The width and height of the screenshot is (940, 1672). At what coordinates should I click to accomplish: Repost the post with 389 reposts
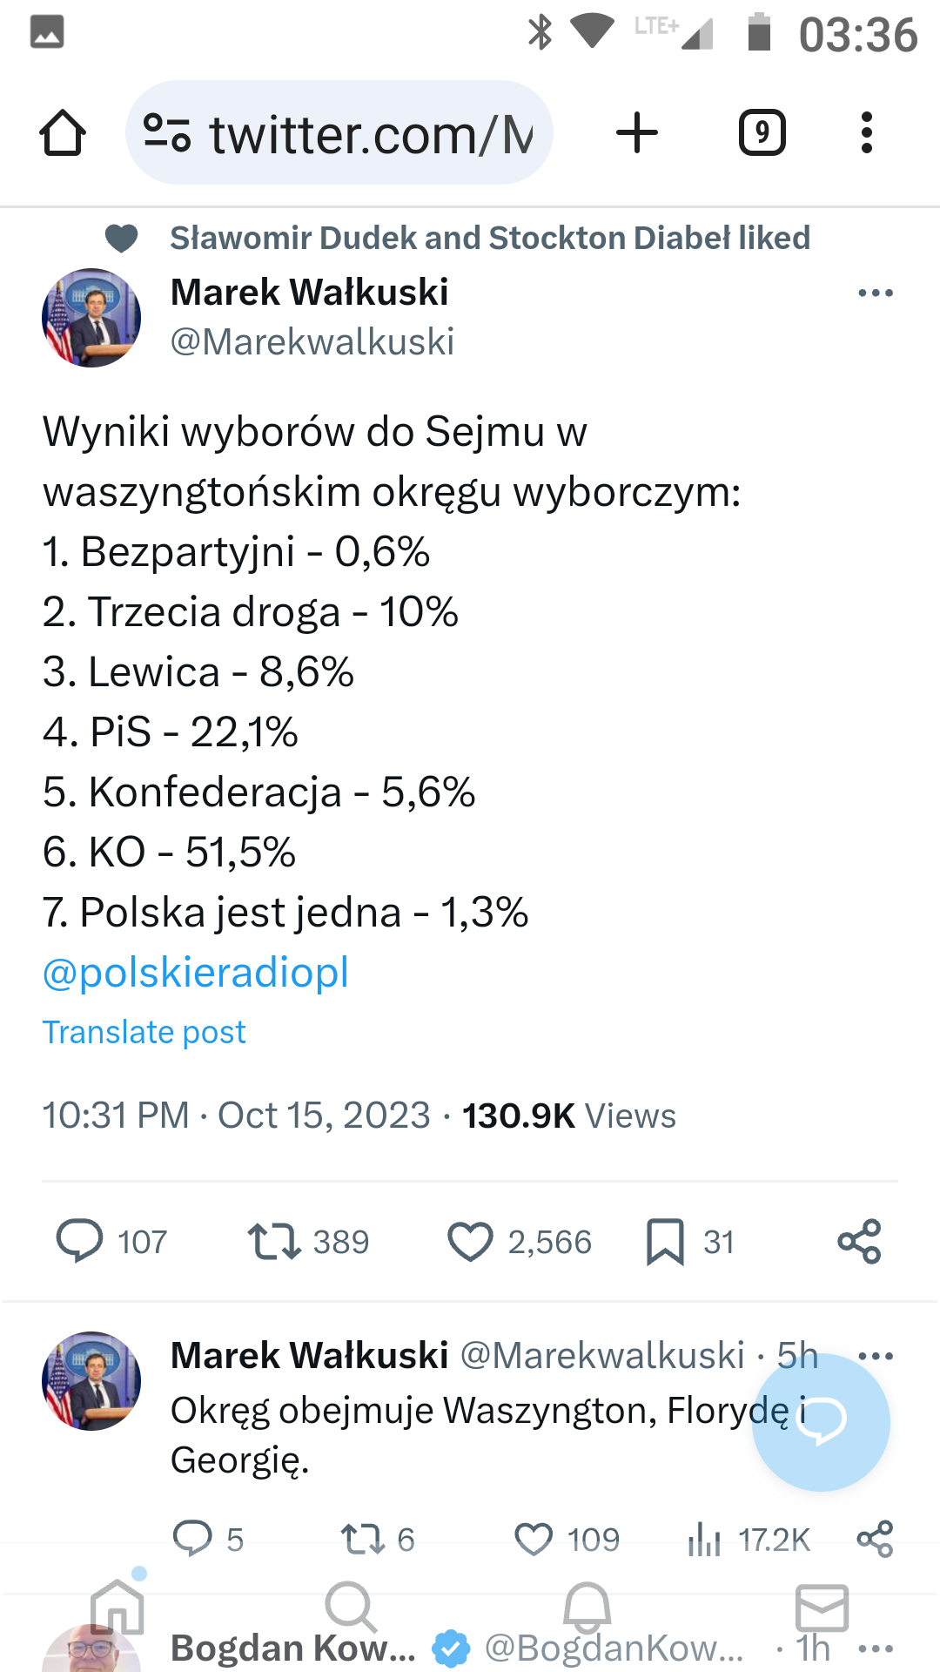click(x=275, y=1241)
